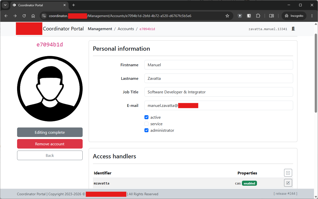The image size is (318, 199).
Task: Click the e7094b1d account heading
Action: click(x=50, y=45)
